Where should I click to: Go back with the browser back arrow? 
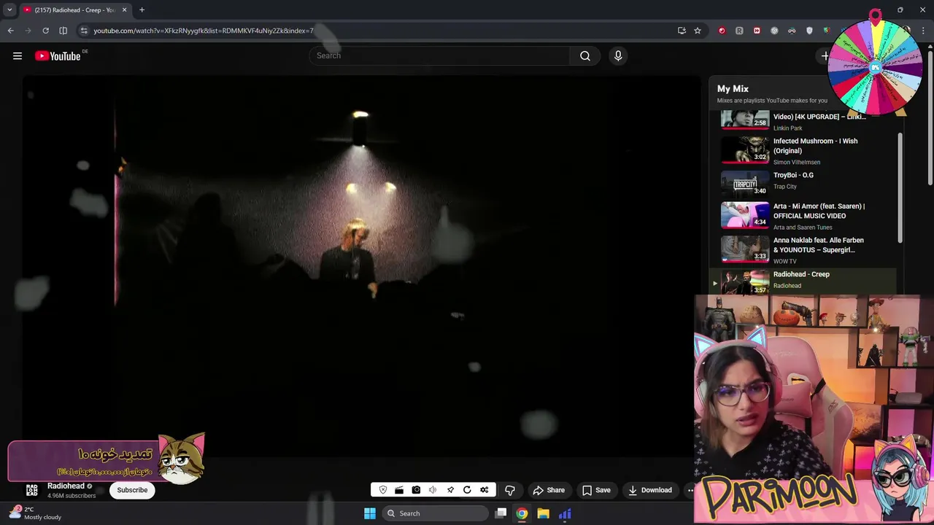point(10,31)
